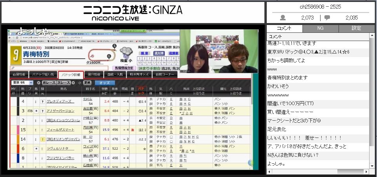Switch to the パドック返し馬 tab
The height and width of the screenshot is (177, 377).
43,75
